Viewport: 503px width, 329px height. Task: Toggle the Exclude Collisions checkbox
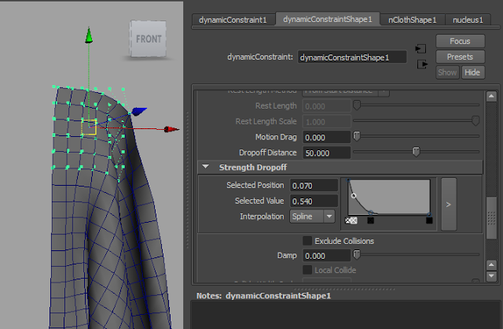coord(307,241)
